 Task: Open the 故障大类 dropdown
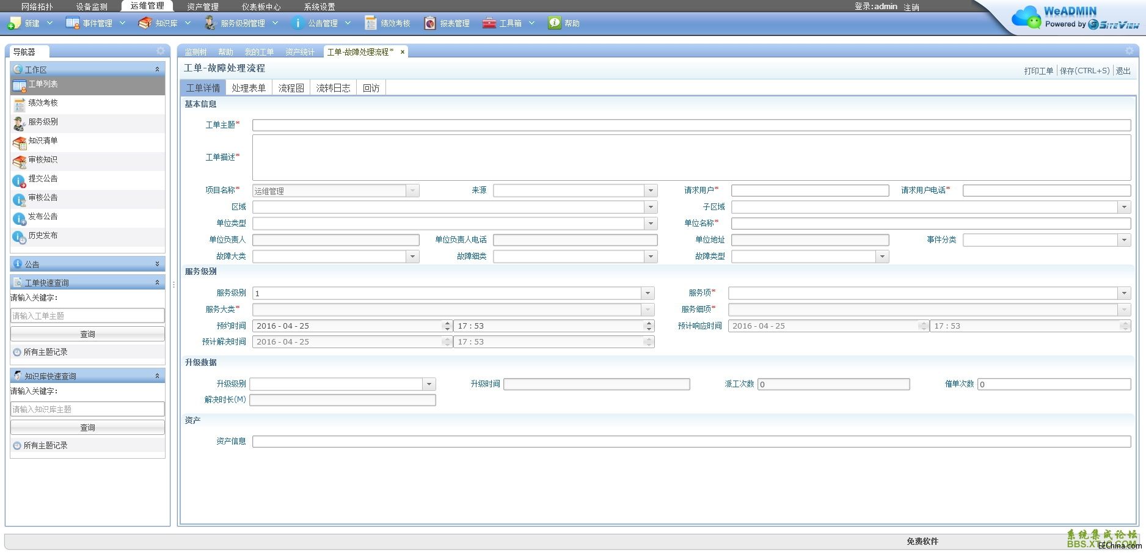pyautogui.click(x=412, y=257)
